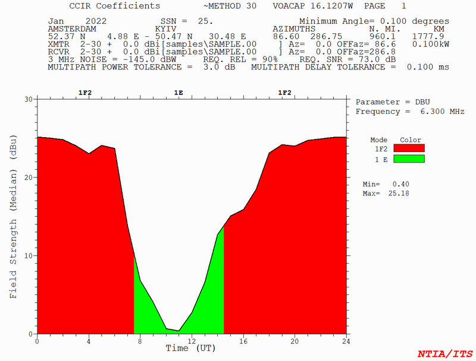Click the "~METHOD 30" header text
This screenshot has width=476, height=361.
click(x=230, y=6)
